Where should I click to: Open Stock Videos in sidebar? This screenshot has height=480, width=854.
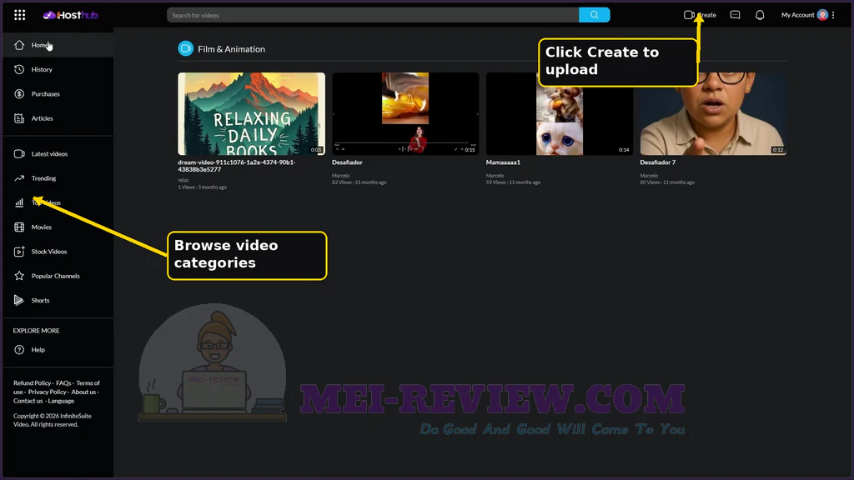(49, 252)
